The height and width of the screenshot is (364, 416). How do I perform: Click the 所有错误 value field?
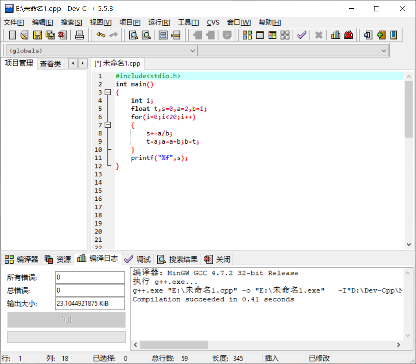pos(90,278)
